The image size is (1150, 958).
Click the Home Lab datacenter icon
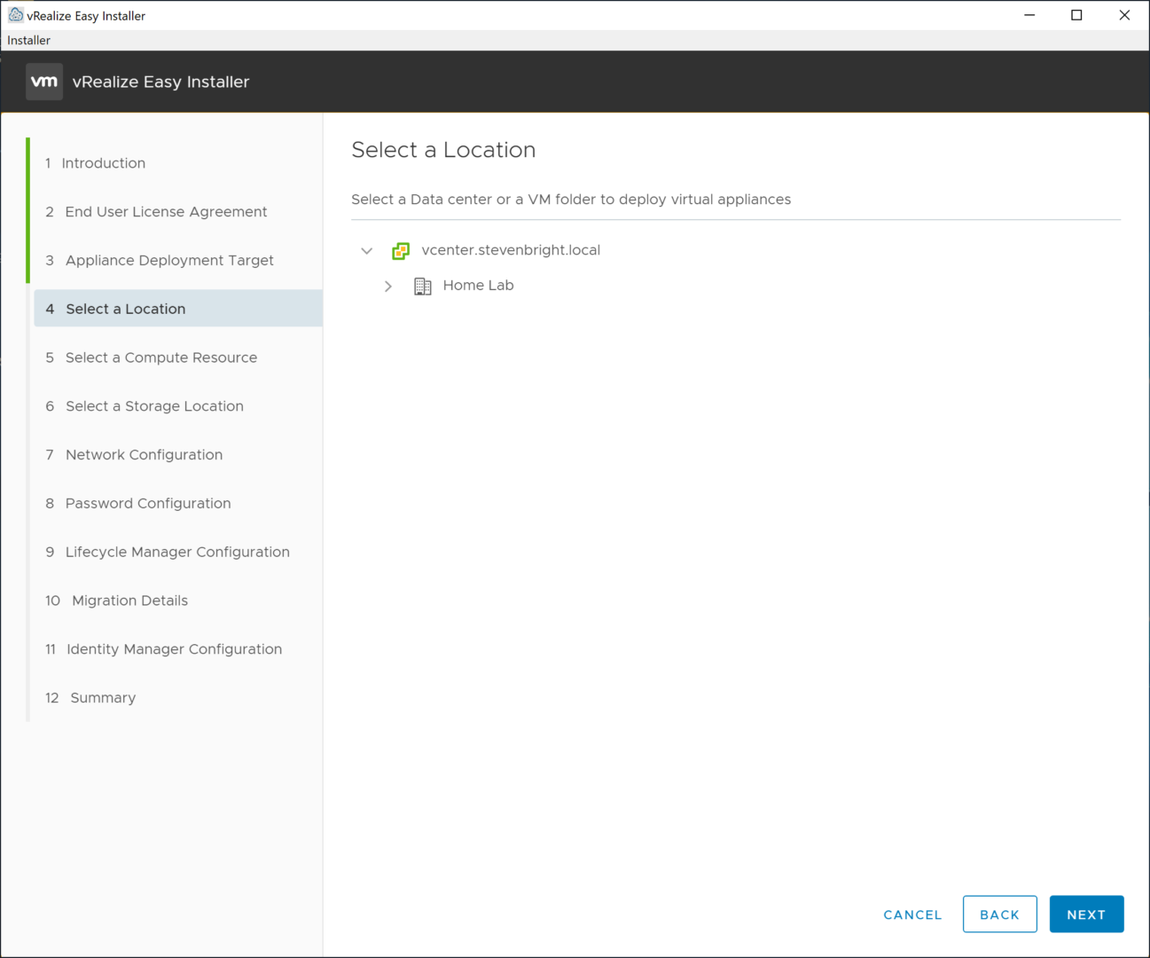pyautogui.click(x=423, y=287)
